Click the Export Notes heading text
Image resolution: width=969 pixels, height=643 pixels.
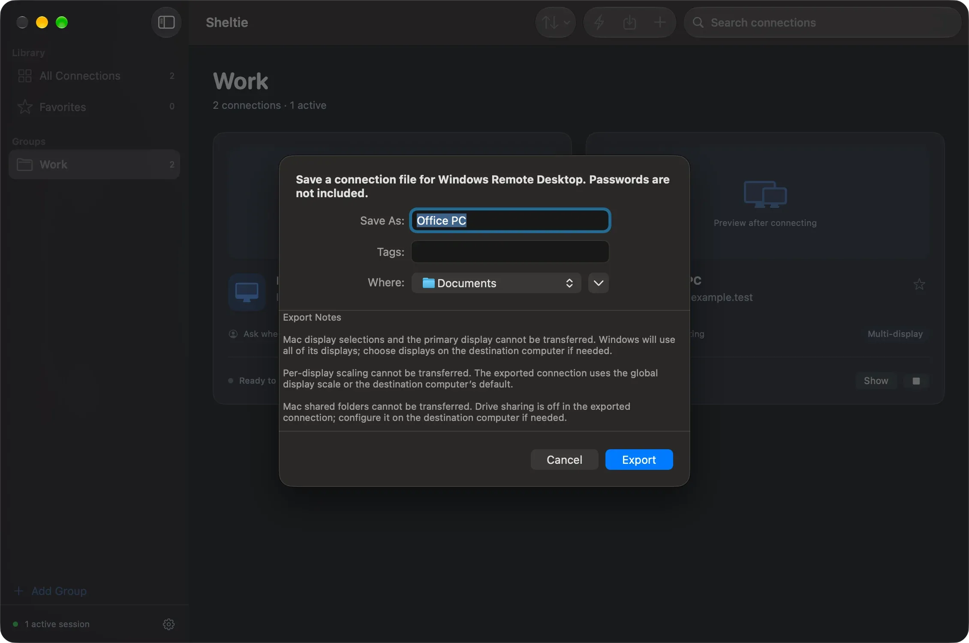coord(312,317)
